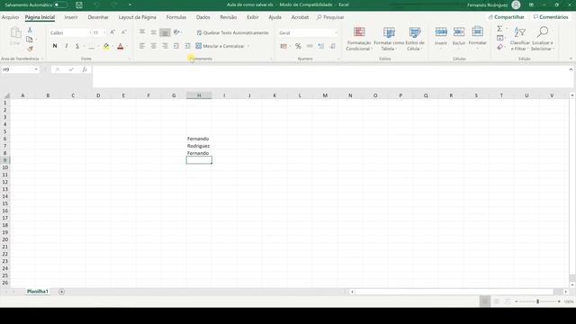Open the fill color dropdown arrow
576x324 pixels.
tap(112, 46)
